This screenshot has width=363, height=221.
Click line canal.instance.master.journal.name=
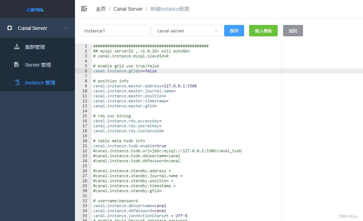tap(134, 91)
